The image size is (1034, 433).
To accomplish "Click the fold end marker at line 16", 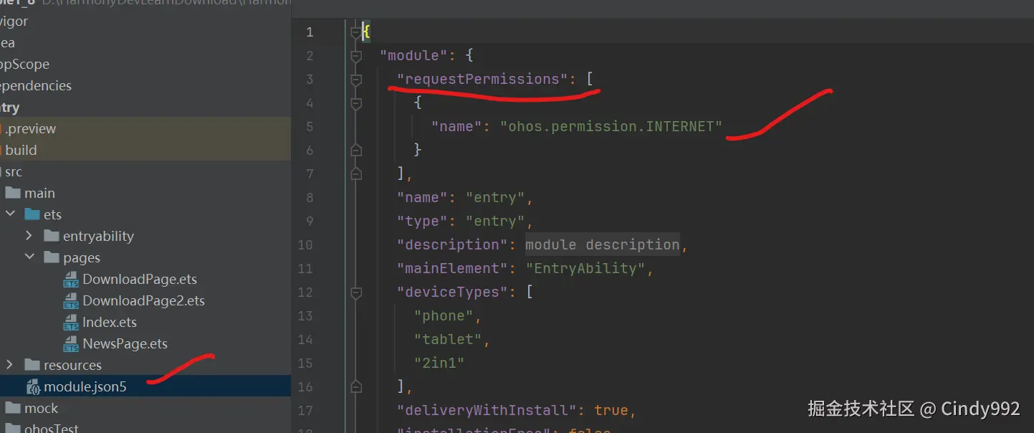I will tap(356, 387).
